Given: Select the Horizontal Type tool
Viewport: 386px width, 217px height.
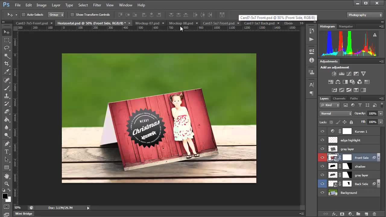Looking at the screenshot, I should pos(7,151).
